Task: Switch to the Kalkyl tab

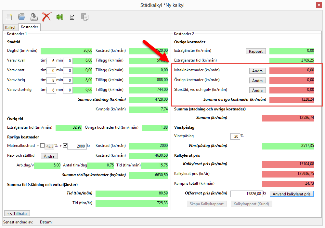Action: click(x=10, y=28)
